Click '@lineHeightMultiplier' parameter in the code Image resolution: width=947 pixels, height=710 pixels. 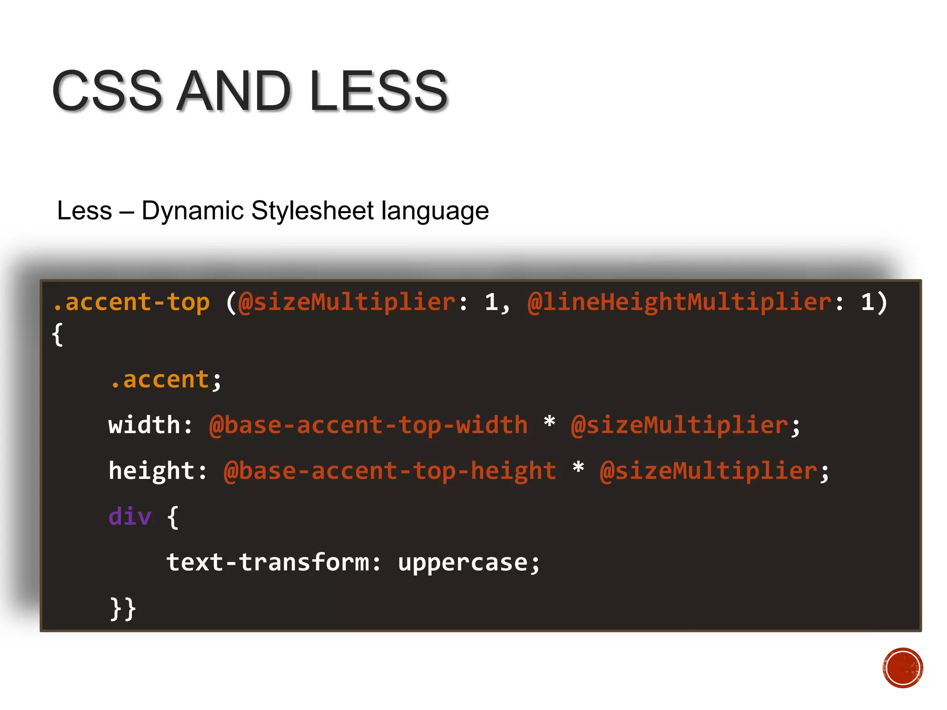680,303
